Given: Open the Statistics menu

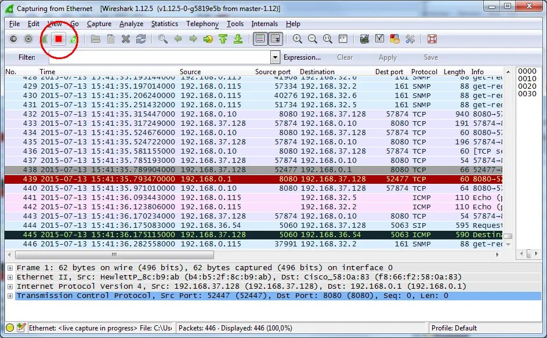Looking at the screenshot, I should pos(165,24).
